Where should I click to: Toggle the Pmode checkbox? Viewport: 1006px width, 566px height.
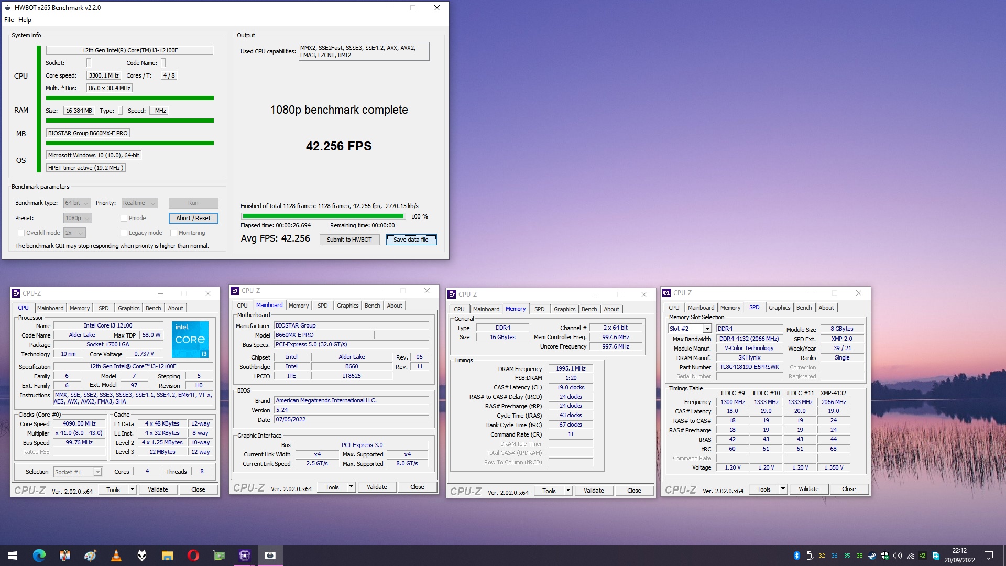[x=124, y=219]
